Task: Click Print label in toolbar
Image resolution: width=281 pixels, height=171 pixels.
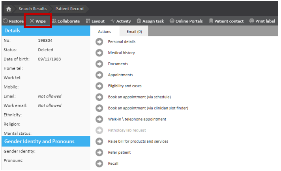Action: pyautogui.click(x=262, y=21)
